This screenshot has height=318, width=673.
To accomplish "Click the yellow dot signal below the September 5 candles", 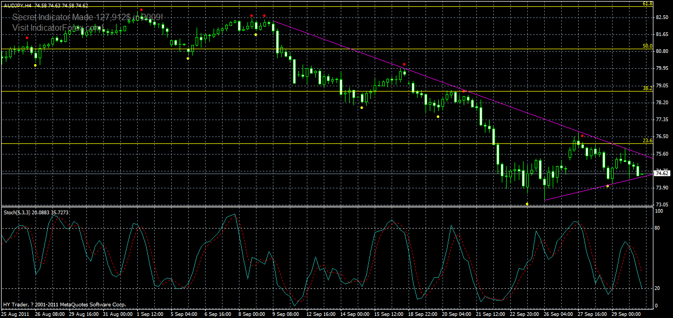I will (188, 59).
